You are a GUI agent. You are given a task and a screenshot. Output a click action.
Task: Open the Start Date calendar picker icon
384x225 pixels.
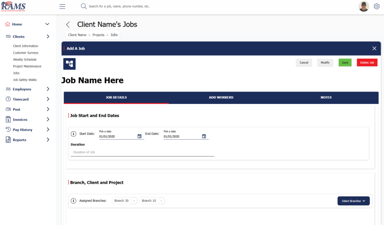139,136
